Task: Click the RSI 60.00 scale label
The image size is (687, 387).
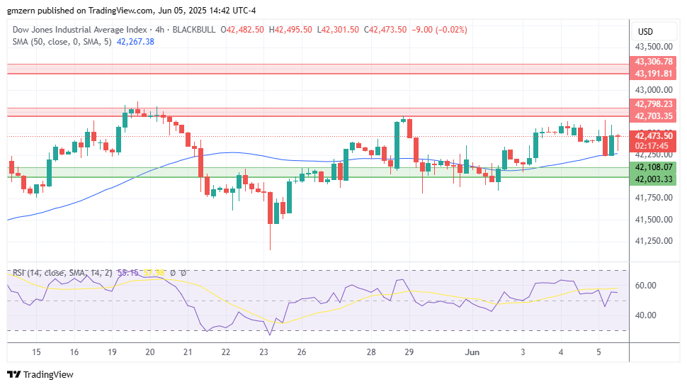Action: pyautogui.click(x=645, y=286)
